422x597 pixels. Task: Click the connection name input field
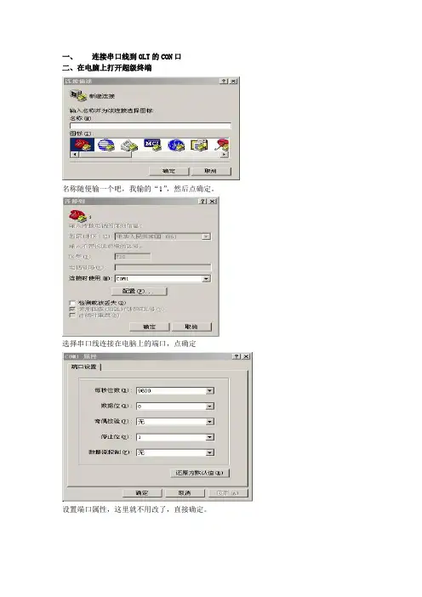[151, 126]
